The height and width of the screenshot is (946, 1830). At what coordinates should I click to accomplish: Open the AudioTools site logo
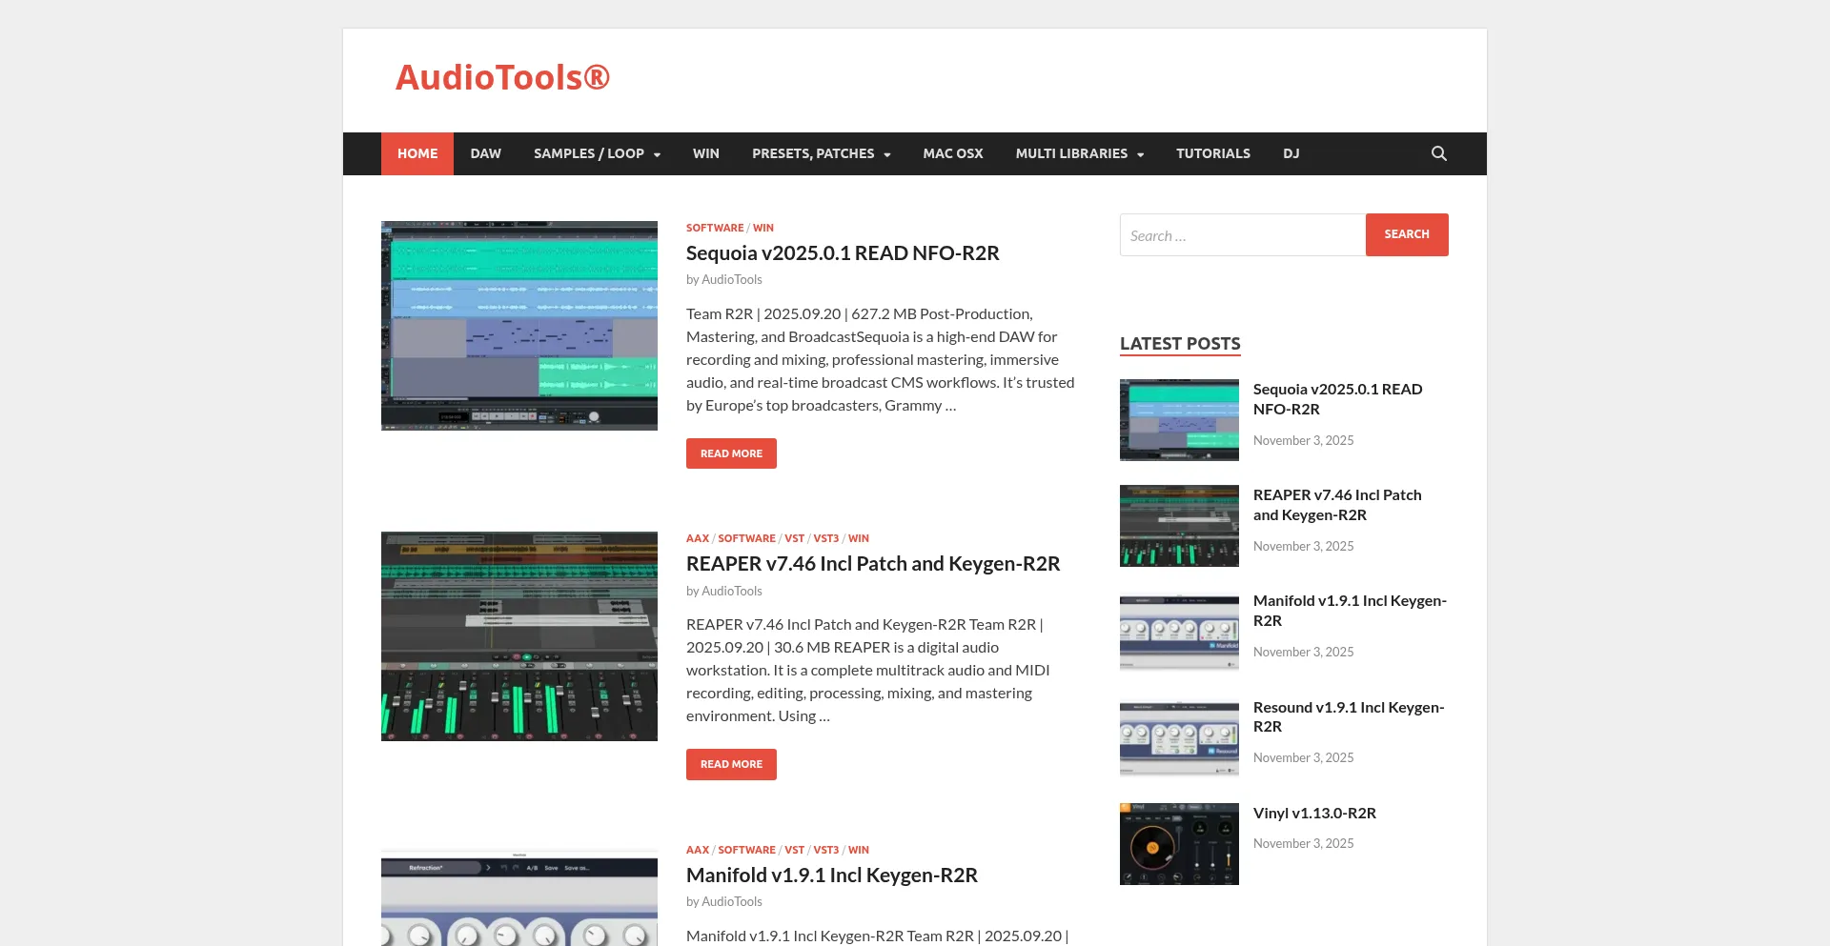pos(502,77)
